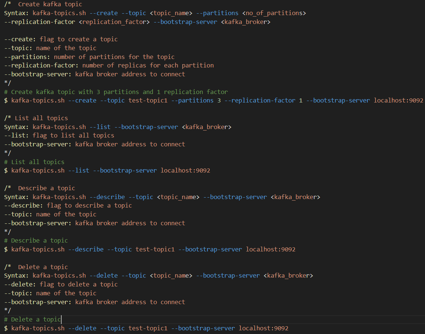This screenshot has height=334, width=425.
Task: Click '--partitions: number of partitions for the topic'
Action: click(89, 57)
